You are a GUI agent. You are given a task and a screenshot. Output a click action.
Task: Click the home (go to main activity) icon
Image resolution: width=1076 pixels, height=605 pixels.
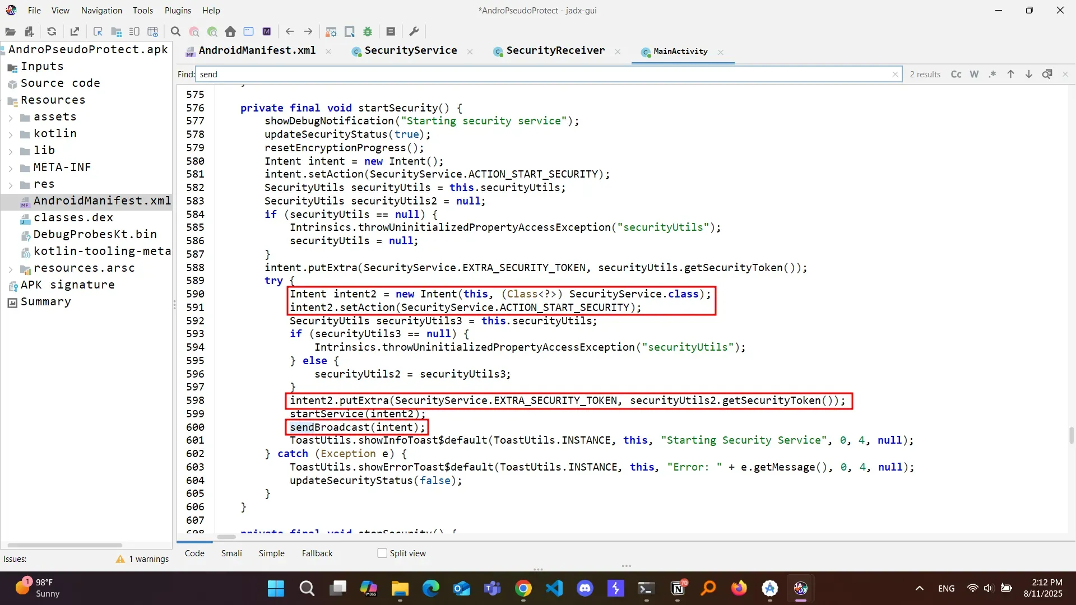click(x=230, y=32)
